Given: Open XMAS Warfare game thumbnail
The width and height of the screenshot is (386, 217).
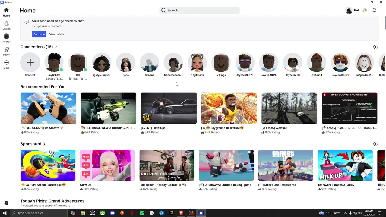Looking at the screenshot, I should point(289,108).
